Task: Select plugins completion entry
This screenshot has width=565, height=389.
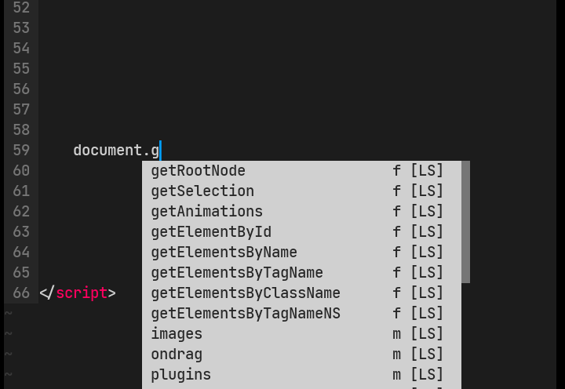Action: click(301, 375)
